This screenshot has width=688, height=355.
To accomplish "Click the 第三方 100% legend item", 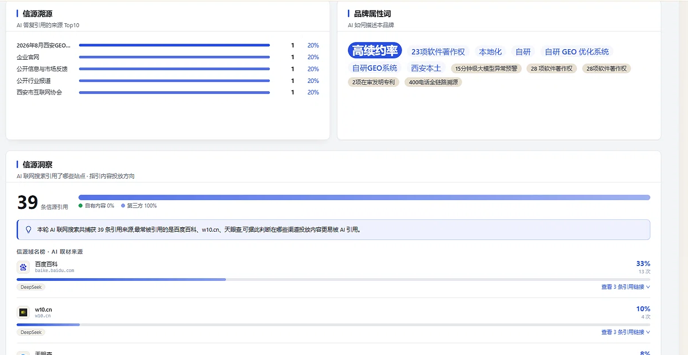I will click(x=139, y=206).
